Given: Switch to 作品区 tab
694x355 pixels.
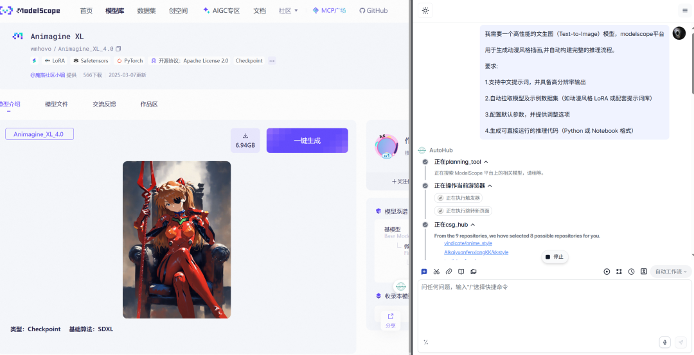Looking at the screenshot, I should (149, 105).
